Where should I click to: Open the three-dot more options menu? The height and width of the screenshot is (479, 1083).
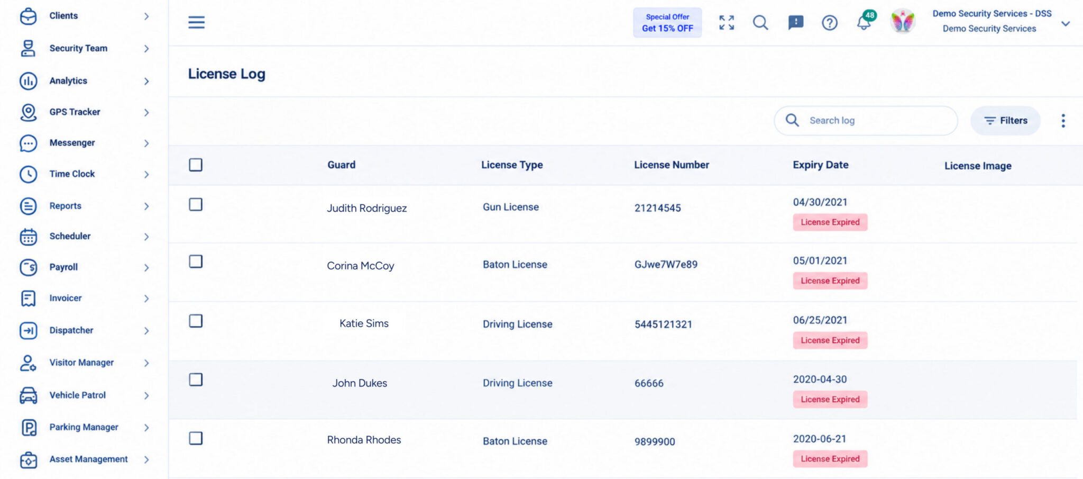[x=1063, y=121]
